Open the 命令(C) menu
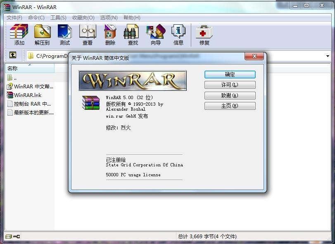The image size is (335, 244). click(x=36, y=18)
